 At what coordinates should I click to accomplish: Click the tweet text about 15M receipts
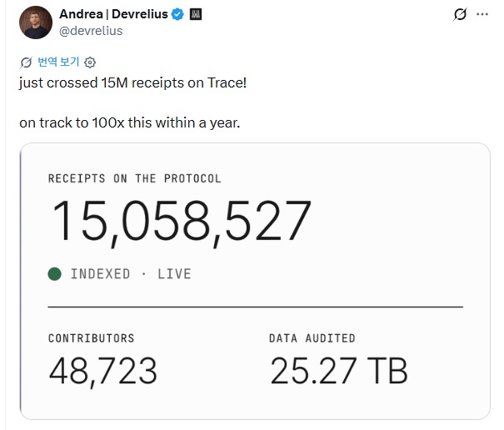click(132, 83)
